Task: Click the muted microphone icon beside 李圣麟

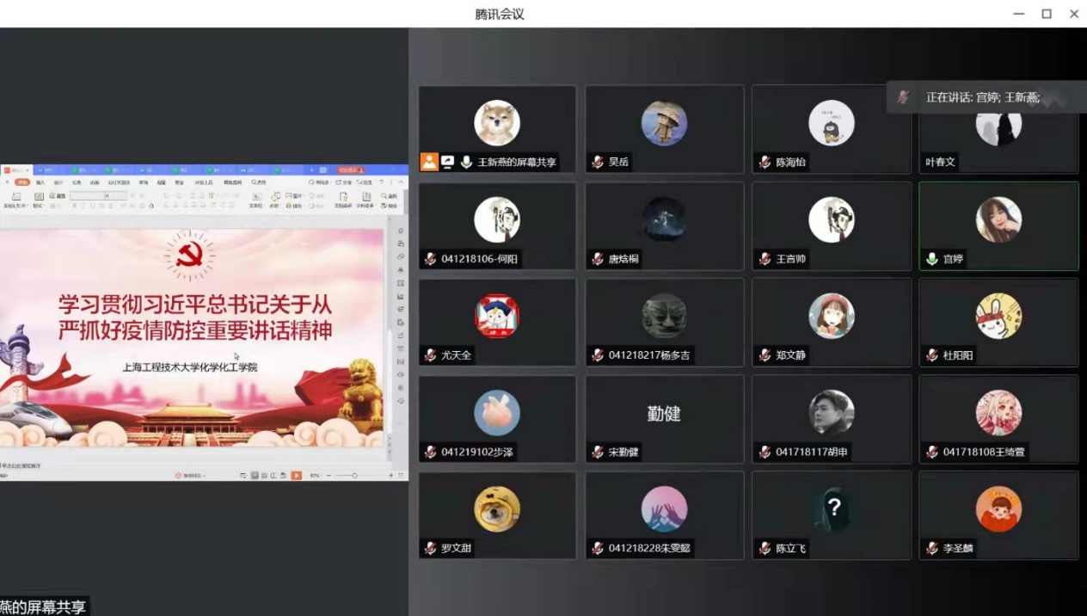Action: click(931, 548)
